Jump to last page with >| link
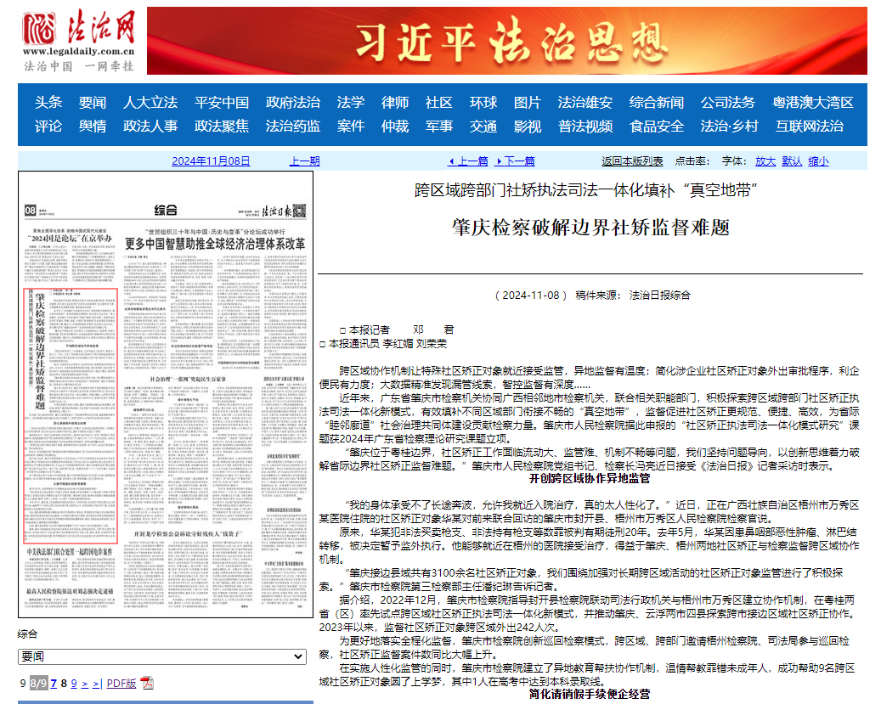The width and height of the screenshot is (881, 704). tap(97, 684)
